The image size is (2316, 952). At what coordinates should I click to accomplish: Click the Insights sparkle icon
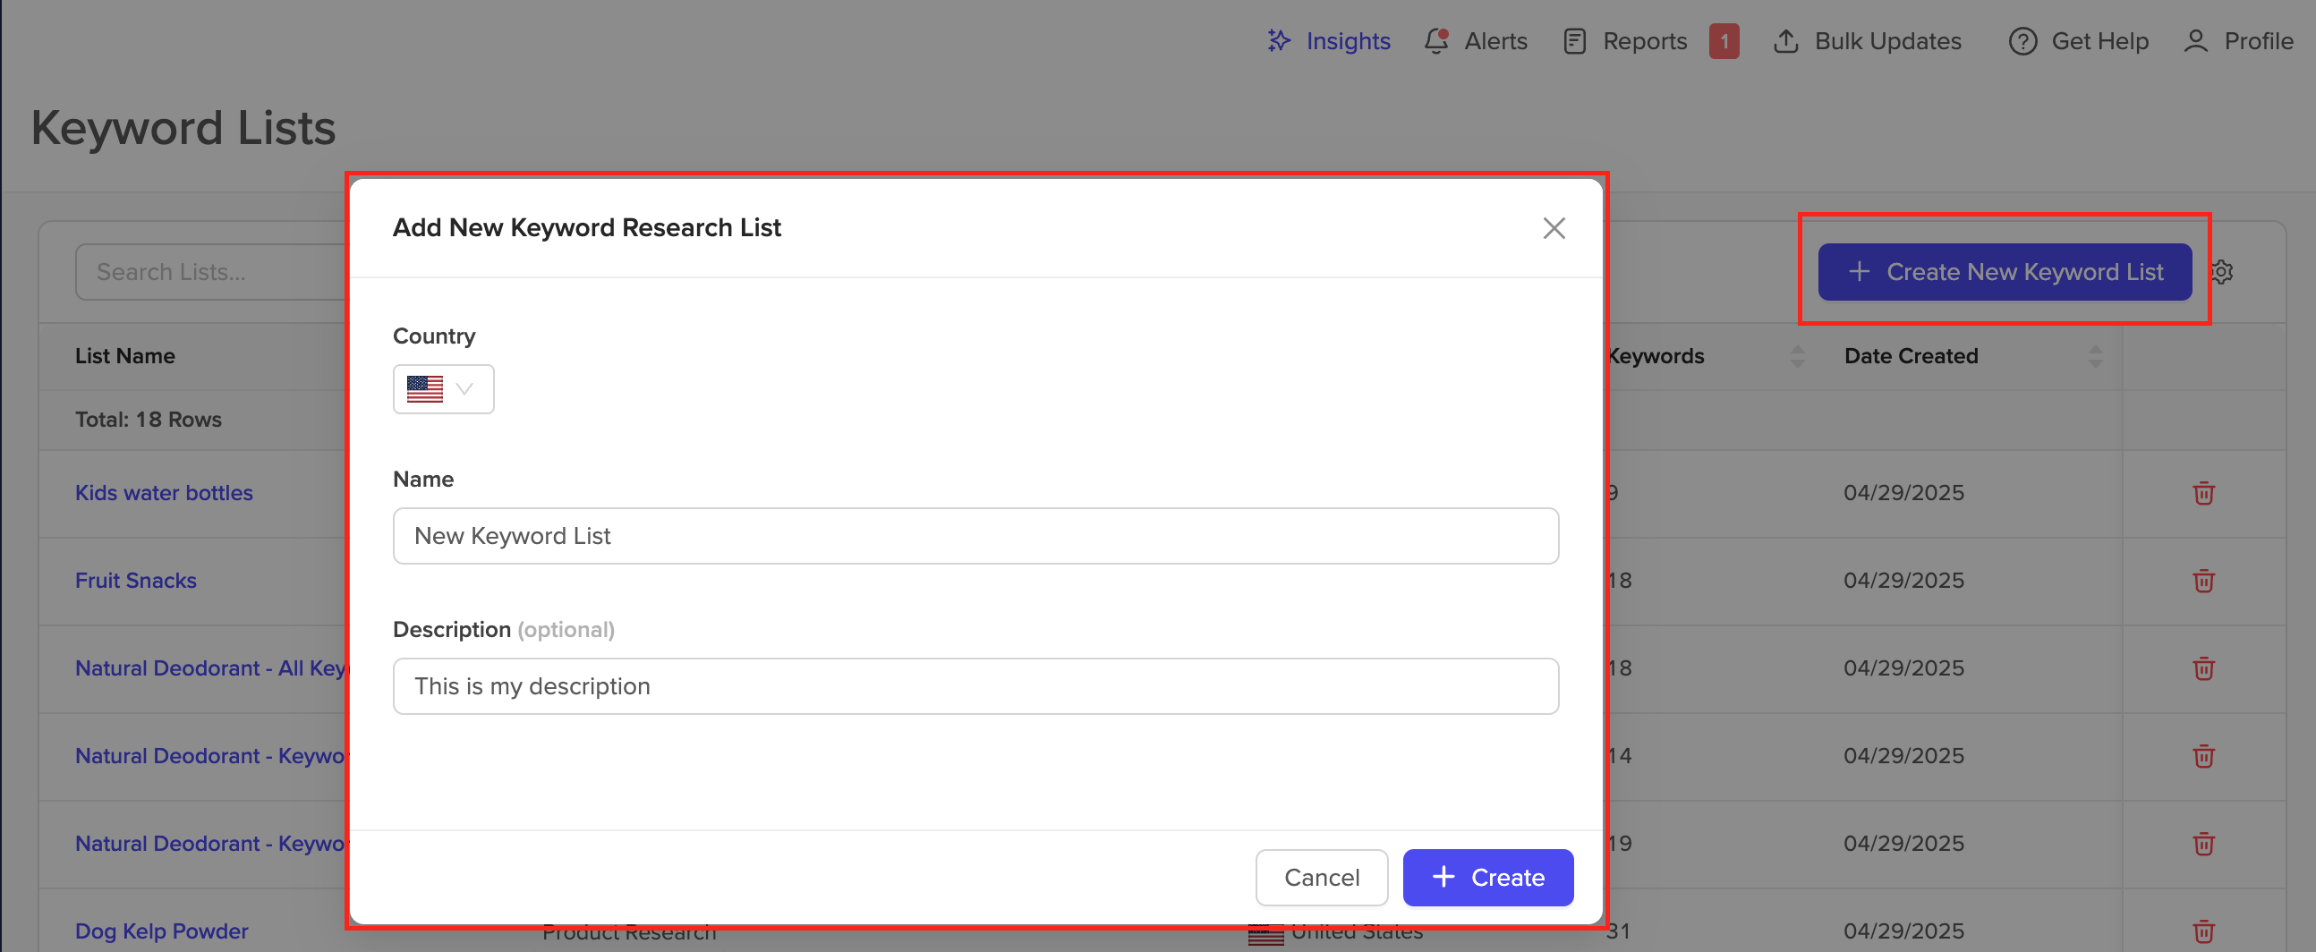click(x=1279, y=40)
